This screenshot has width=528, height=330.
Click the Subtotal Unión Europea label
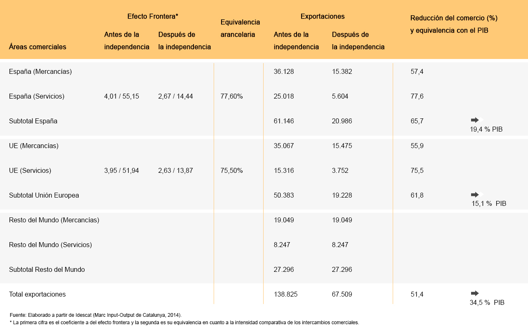click(44, 195)
